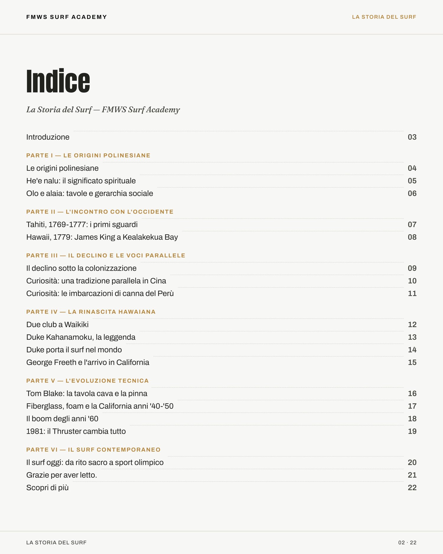
Task: Go to Le origini polinesiane chapter
Action: [x=221, y=168]
